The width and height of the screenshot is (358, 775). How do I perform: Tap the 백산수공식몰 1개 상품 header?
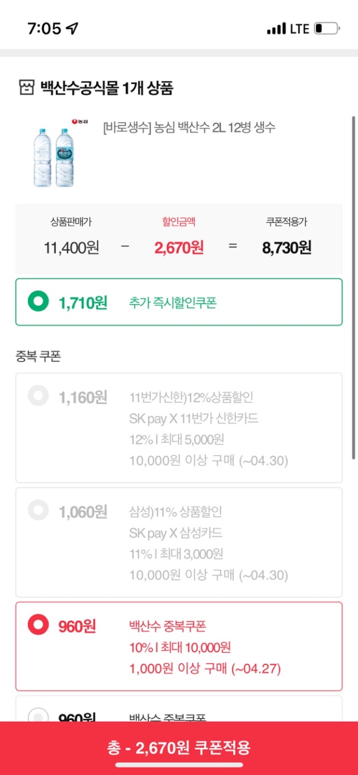(x=106, y=88)
